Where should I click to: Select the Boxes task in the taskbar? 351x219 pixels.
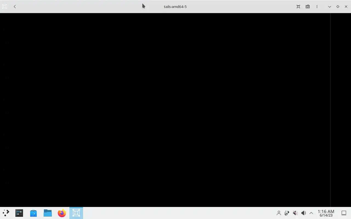click(x=76, y=213)
